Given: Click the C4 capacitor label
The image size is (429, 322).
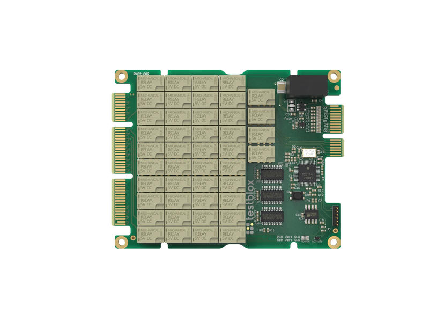Looking at the screenshot, I should tap(321, 101).
